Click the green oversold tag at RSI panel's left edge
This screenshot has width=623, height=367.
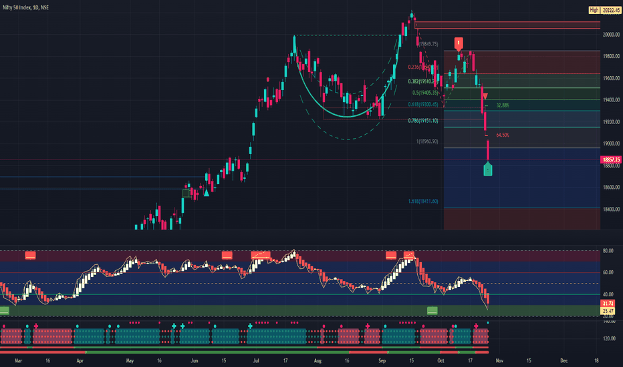tap(5, 310)
